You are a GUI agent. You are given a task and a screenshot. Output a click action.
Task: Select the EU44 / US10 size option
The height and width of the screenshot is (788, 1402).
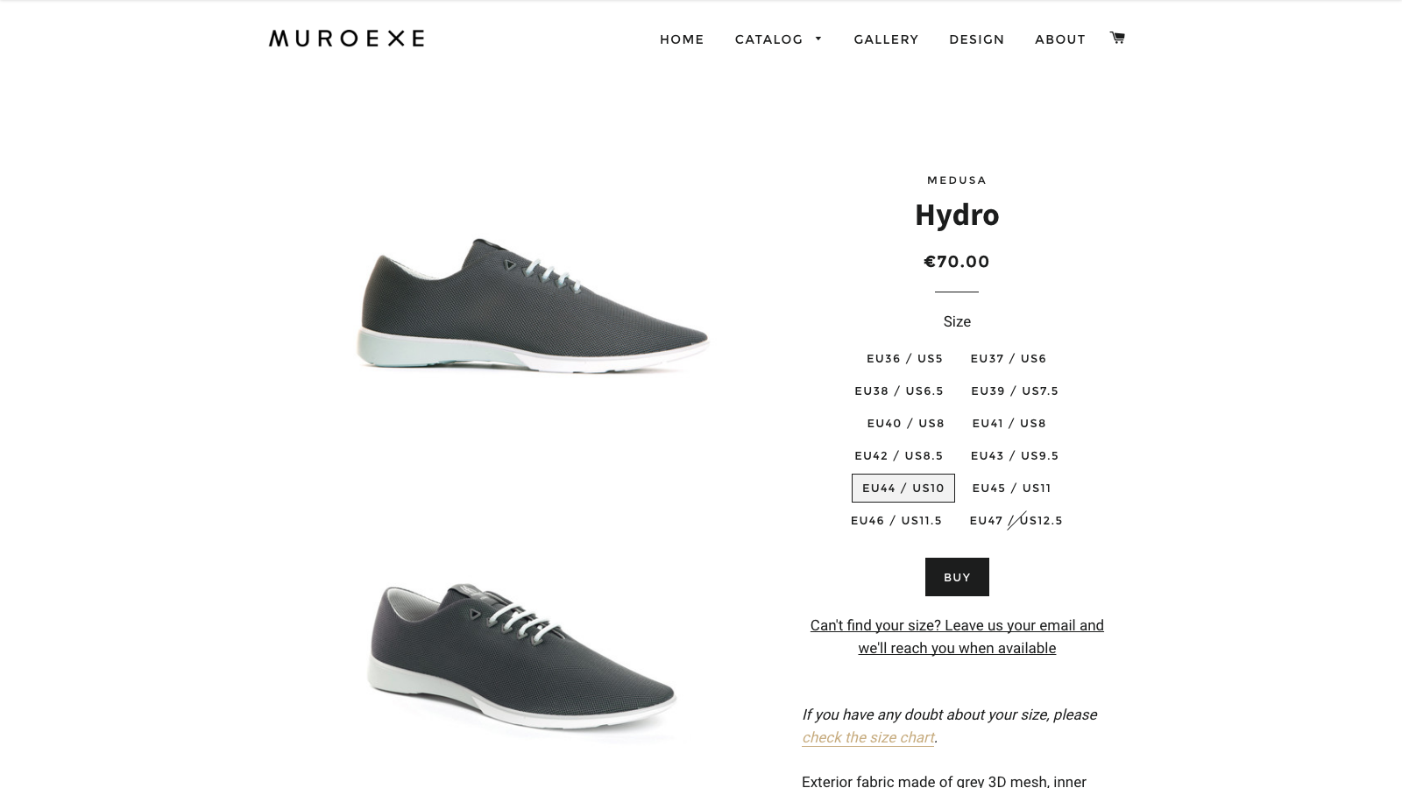pos(903,489)
